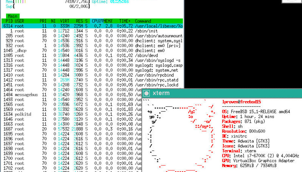Click the xterm title bar text
Screen dimensions: 302x172
pos(161,93)
